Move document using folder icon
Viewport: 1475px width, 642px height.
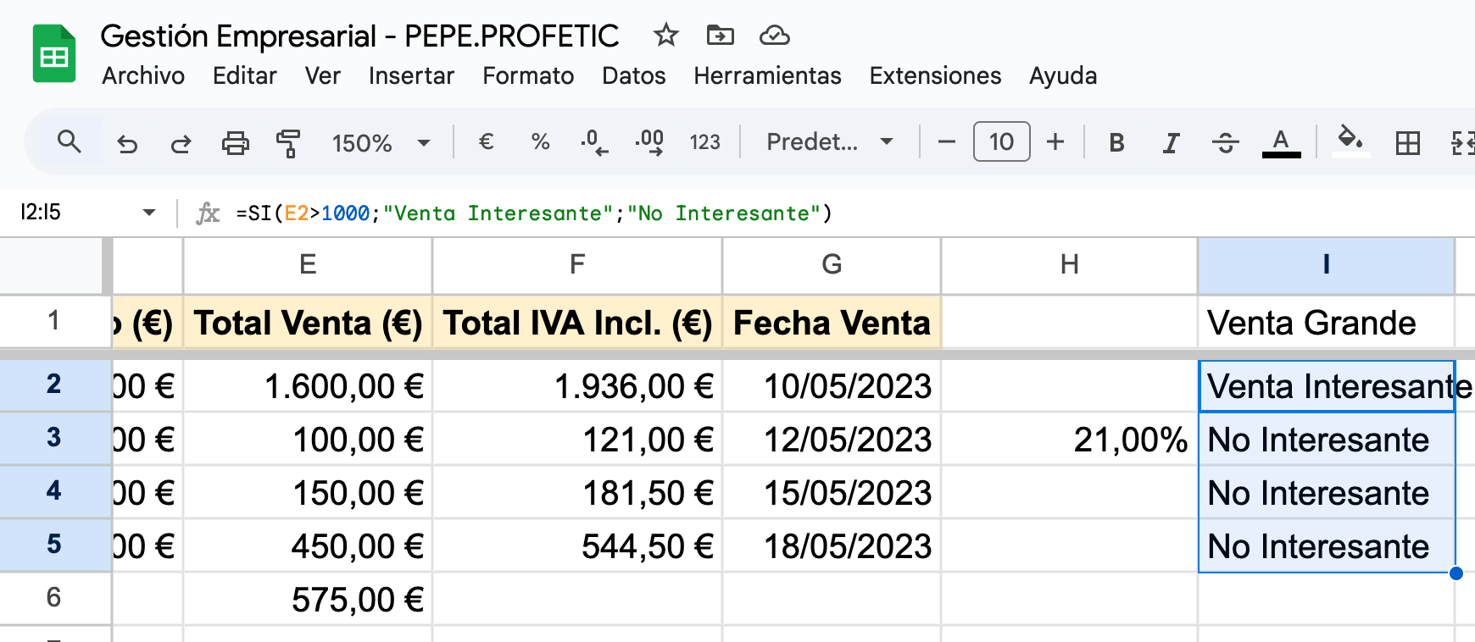[x=720, y=36]
